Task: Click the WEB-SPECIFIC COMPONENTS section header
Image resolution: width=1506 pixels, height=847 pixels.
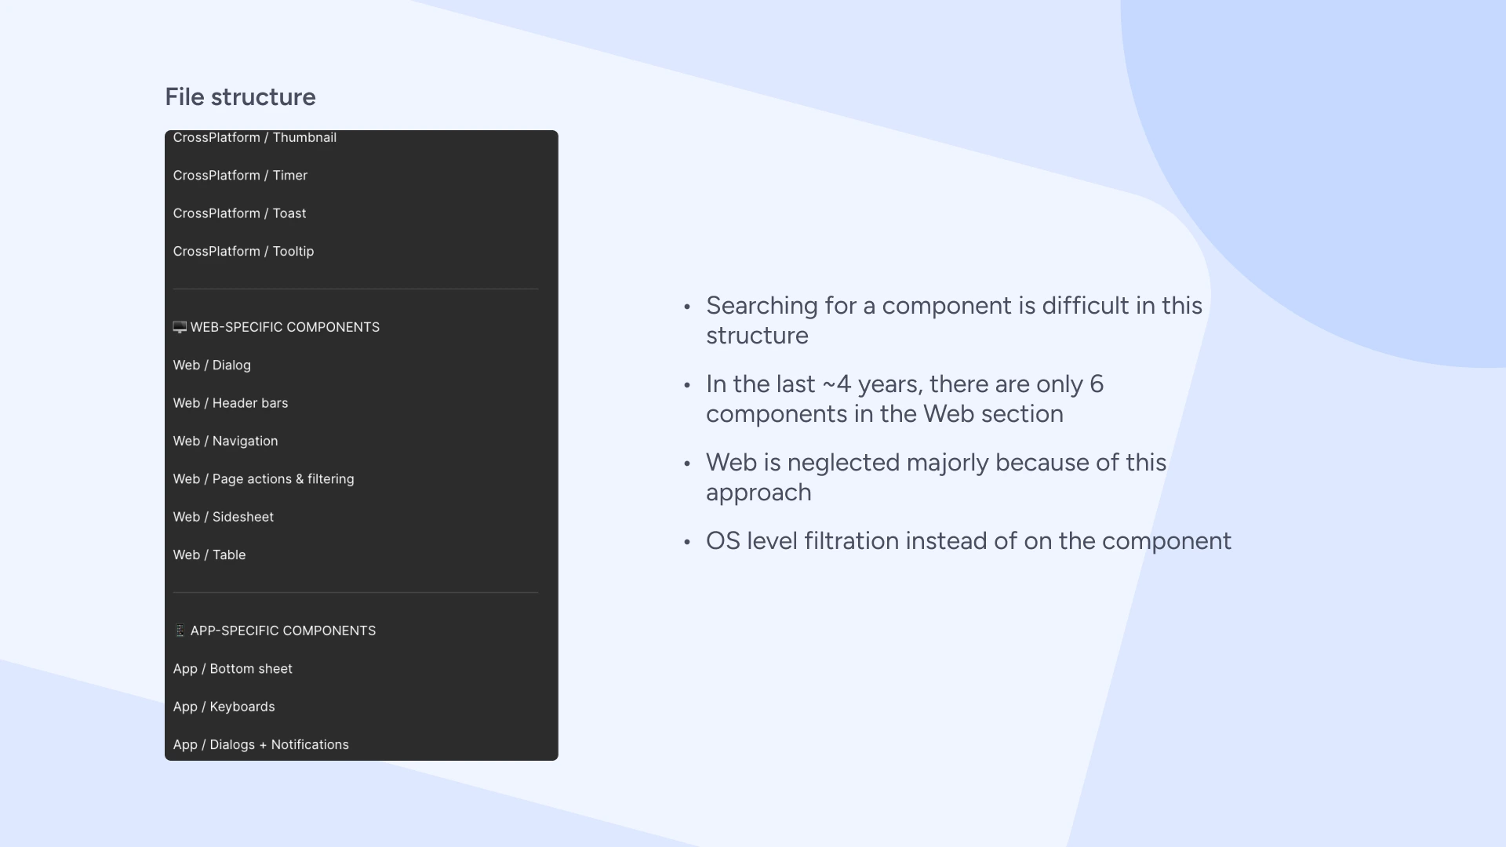Action: (286, 327)
